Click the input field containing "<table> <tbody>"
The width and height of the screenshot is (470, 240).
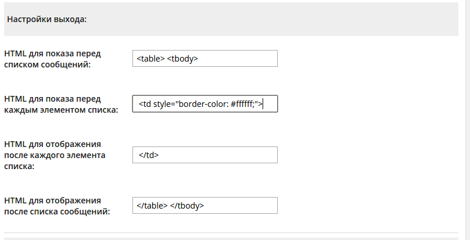click(x=204, y=59)
